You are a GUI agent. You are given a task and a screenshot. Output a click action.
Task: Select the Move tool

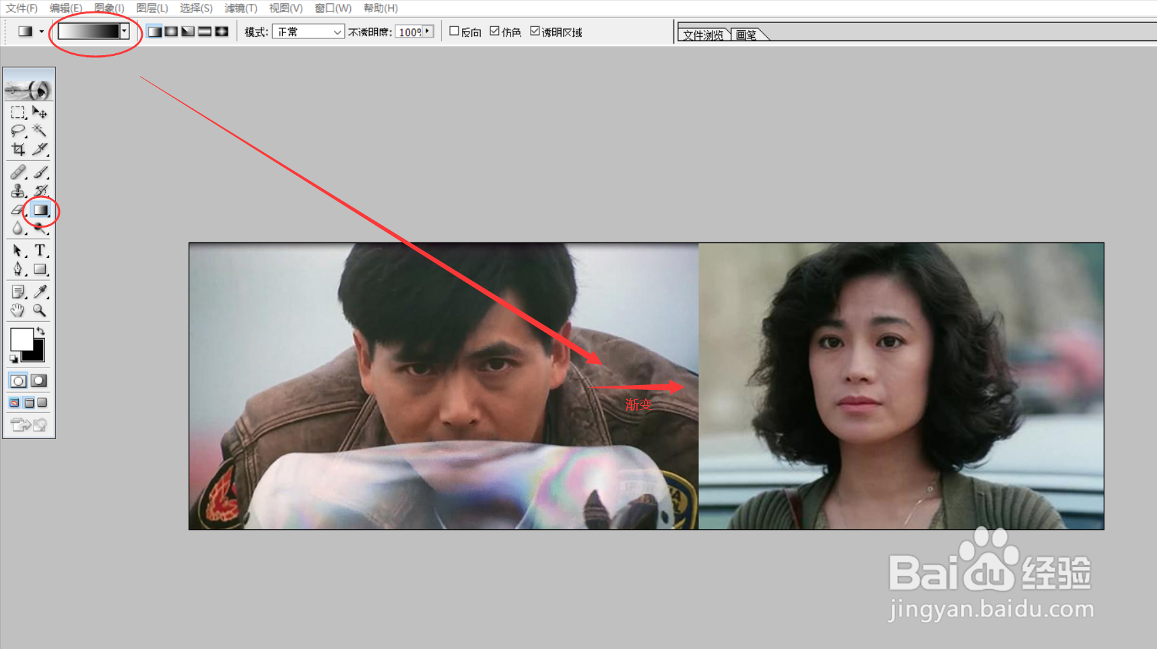coord(40,112)
